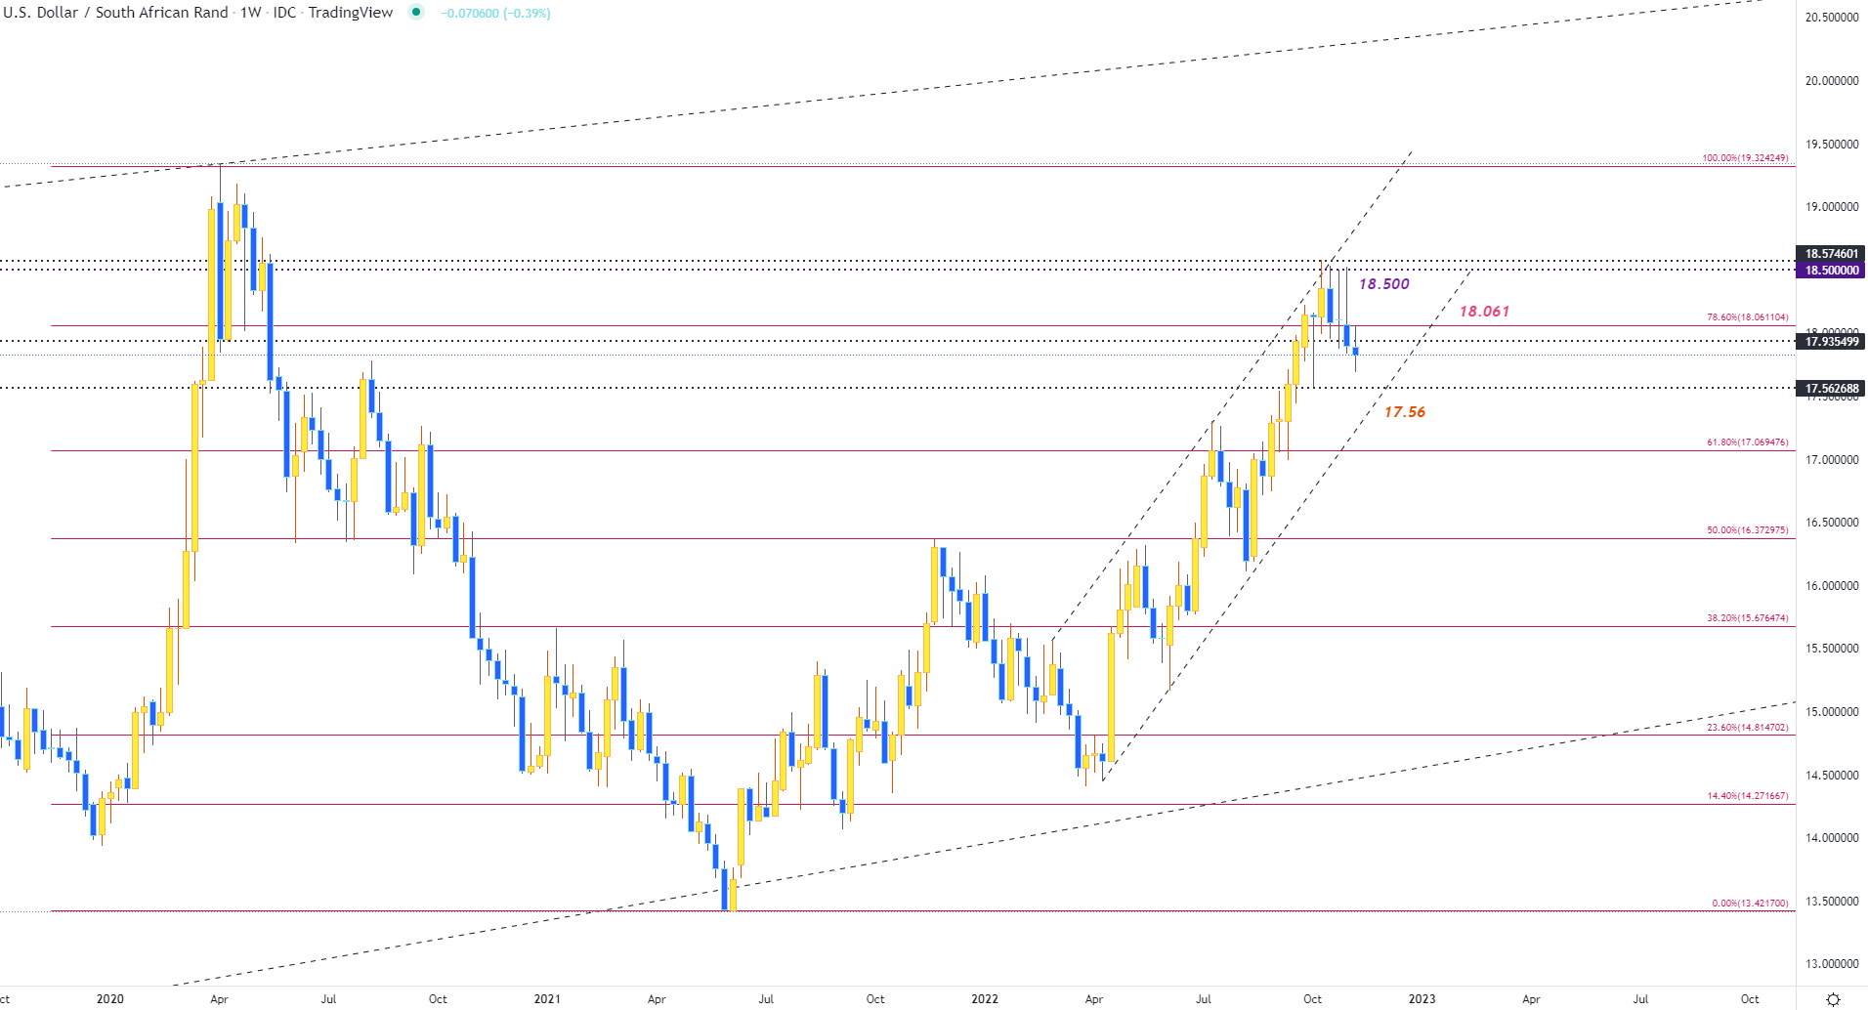The image size is (1868, 1010).
Task: Select the purple 18.500000 price label
Action: [x=1832, y=271]
